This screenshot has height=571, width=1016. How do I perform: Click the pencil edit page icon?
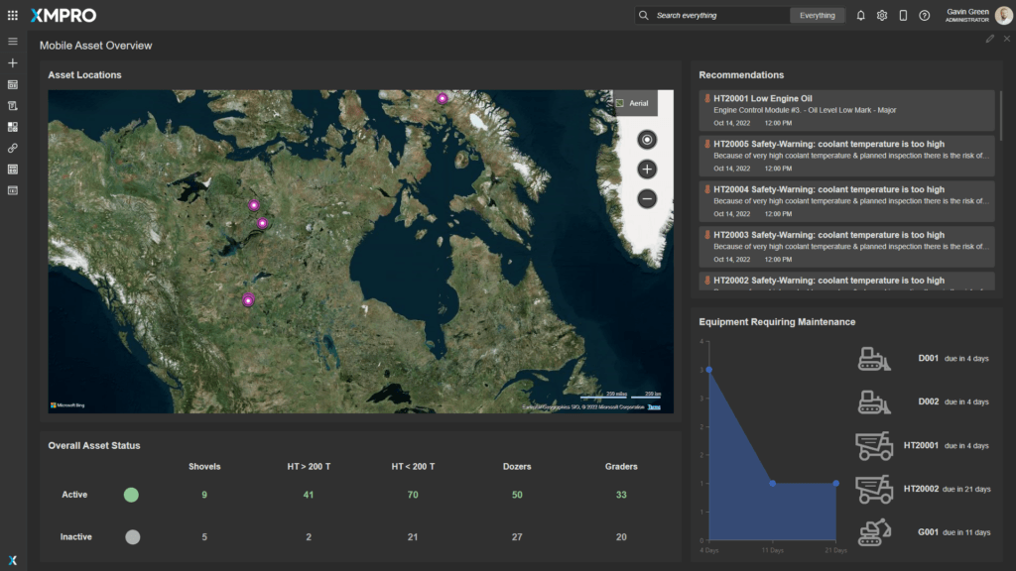coord(989,39)
